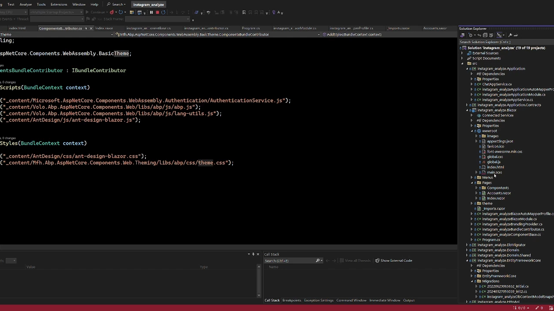The image size is (554, 311).
Task: Select Accounts.razor in Solution Explorer tree
Action: pos(499,193)
